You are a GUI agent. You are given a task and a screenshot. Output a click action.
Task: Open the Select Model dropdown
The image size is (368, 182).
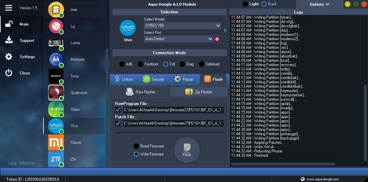tap(182, 26)
